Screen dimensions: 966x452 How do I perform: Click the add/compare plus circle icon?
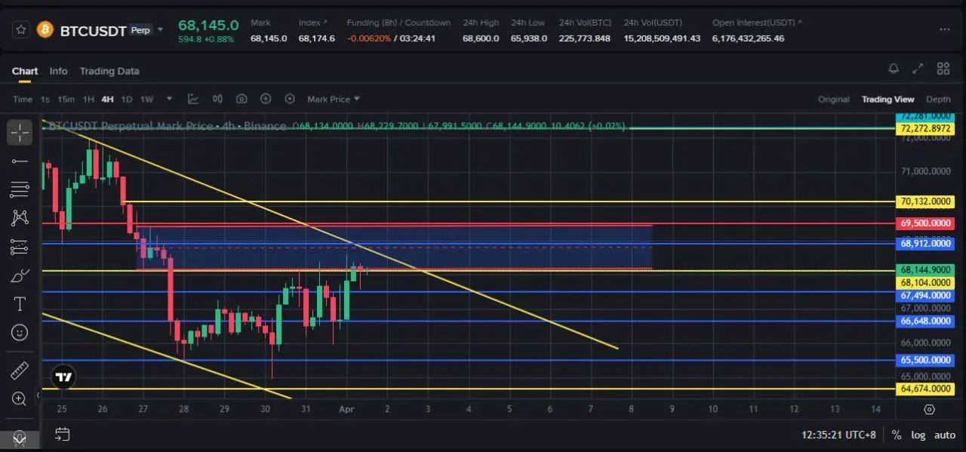click(x=266, y=99)
